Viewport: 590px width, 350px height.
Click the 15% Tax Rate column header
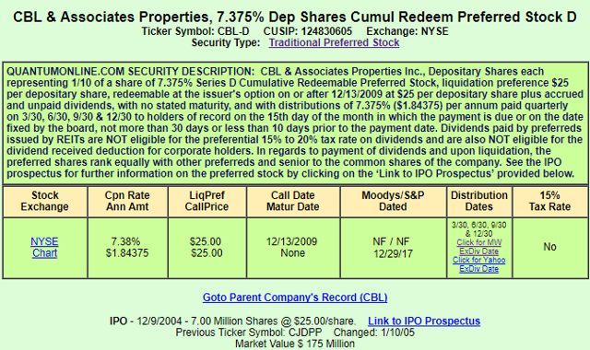tap(549, 201)
